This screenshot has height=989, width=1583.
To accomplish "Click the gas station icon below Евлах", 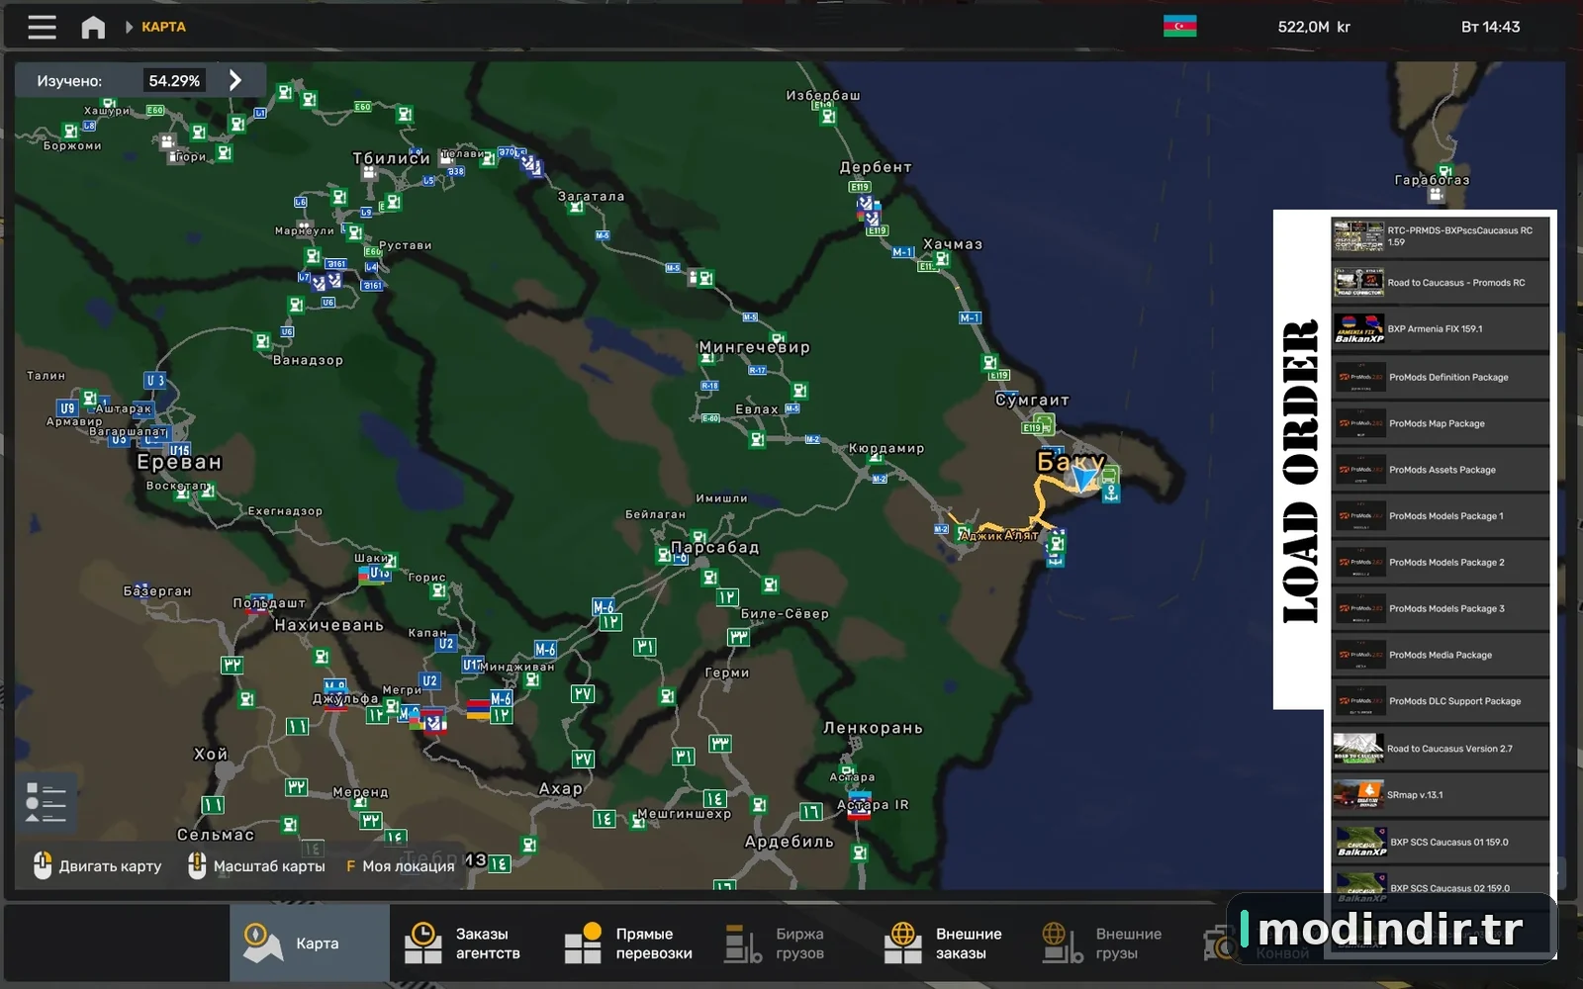I will [757, 440].
